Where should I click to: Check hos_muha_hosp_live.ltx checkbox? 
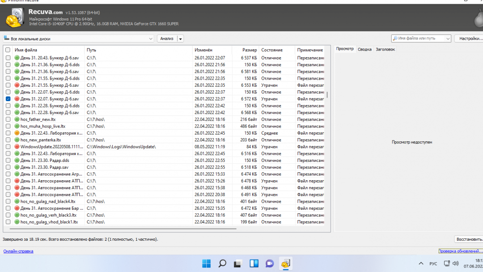point(8,126)
